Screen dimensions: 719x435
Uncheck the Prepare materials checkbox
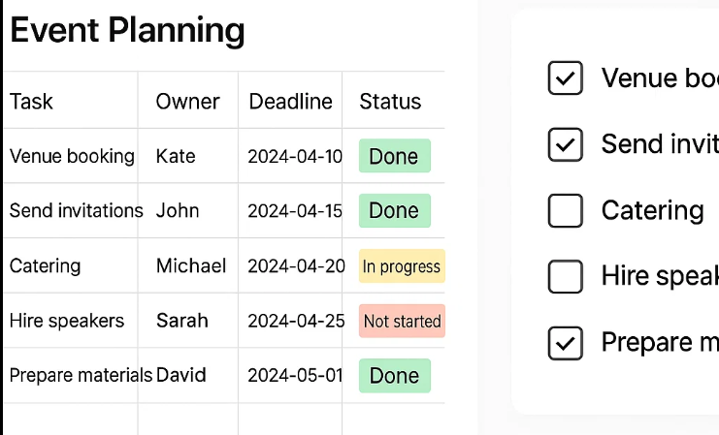point(565,343)
